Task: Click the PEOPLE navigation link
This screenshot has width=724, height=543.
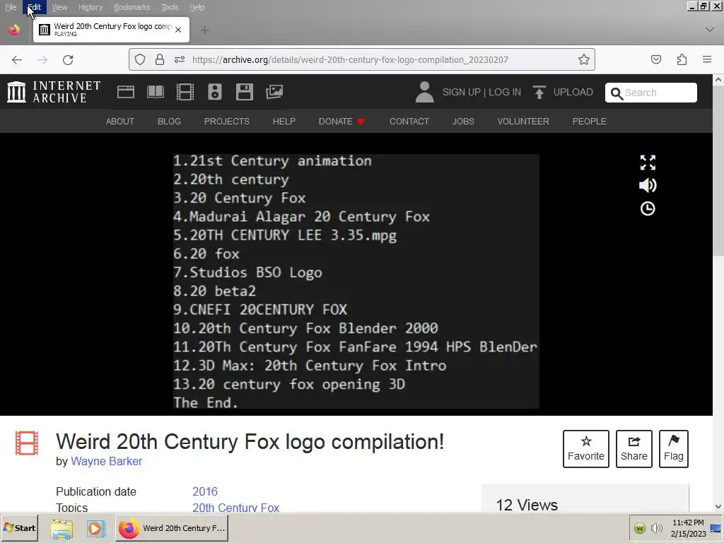Action: [589, 121]
